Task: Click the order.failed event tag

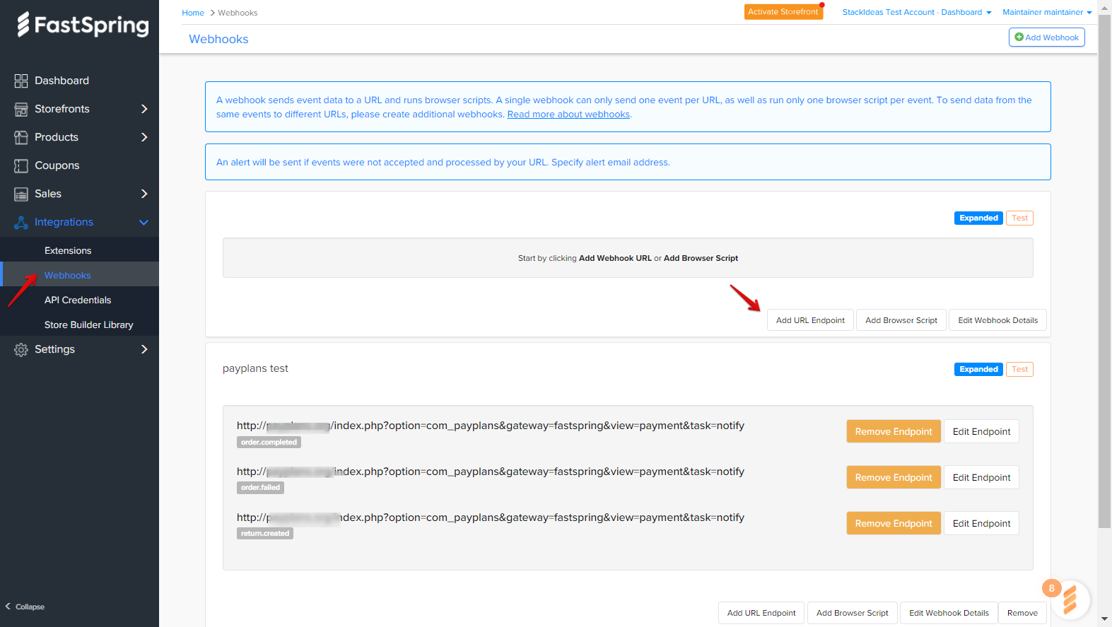Action: [x=260, y=487]
